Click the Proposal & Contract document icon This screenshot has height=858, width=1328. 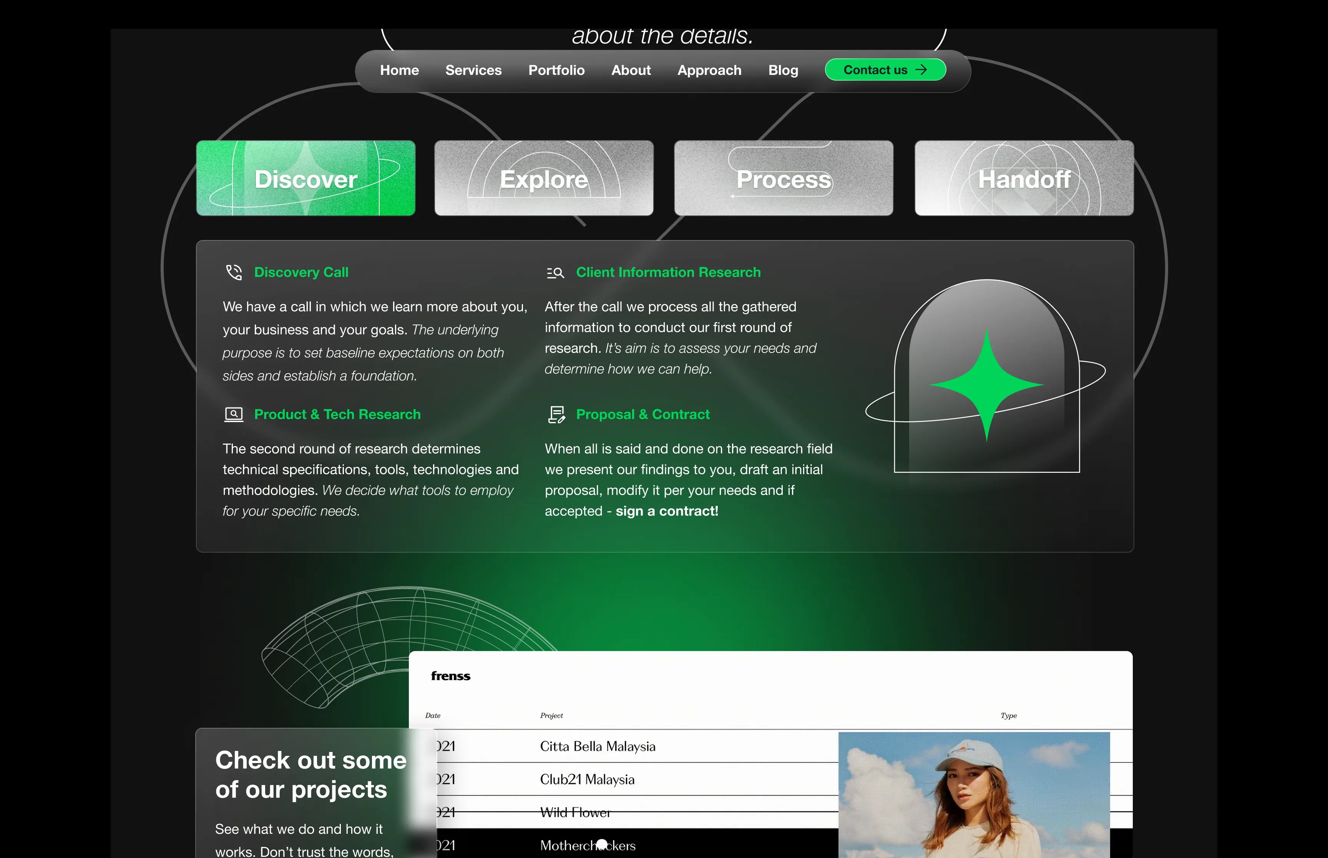pos(556,414)
